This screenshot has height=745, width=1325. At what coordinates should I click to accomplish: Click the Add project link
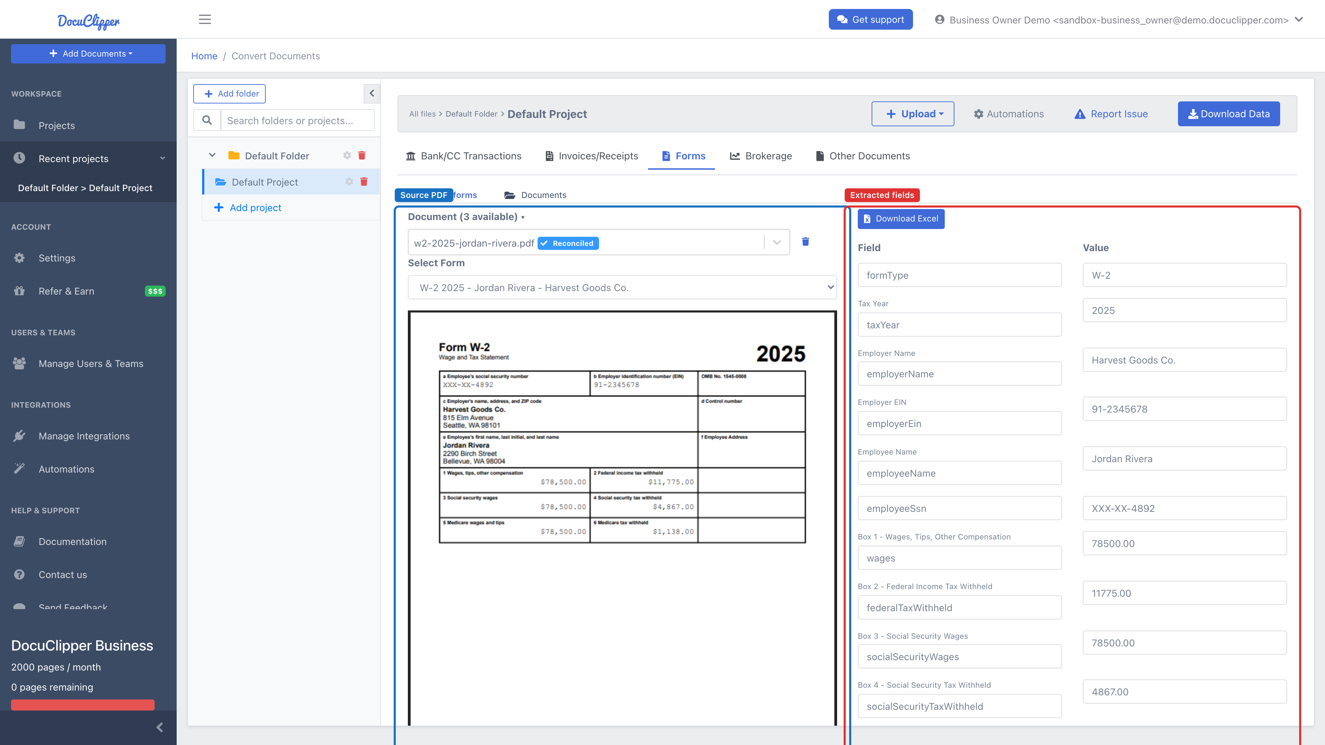coord(248,207)
